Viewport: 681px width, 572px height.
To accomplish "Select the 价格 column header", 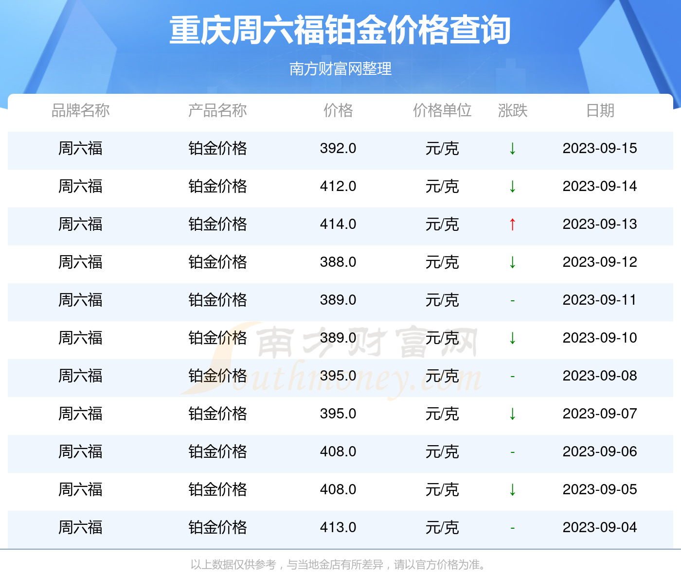I will point(338,110).
